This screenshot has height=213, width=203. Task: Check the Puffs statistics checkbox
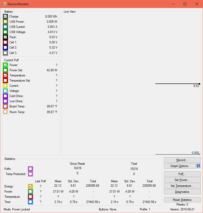tap(30, 169)
